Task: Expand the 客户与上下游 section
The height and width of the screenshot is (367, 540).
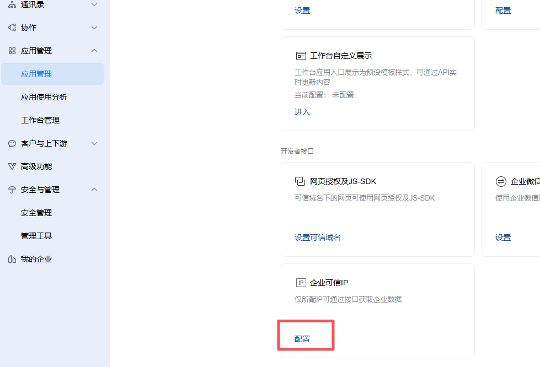Action: click(x=94, y=143)
